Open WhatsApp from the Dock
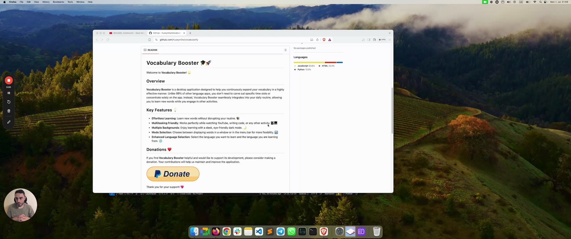This screenshot has width=571, height=239. point(291,231)
